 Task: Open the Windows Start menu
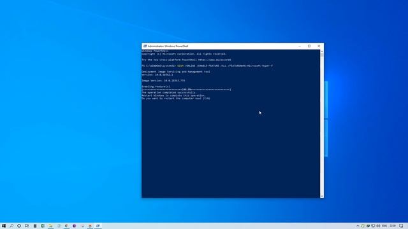pos(4,226)
